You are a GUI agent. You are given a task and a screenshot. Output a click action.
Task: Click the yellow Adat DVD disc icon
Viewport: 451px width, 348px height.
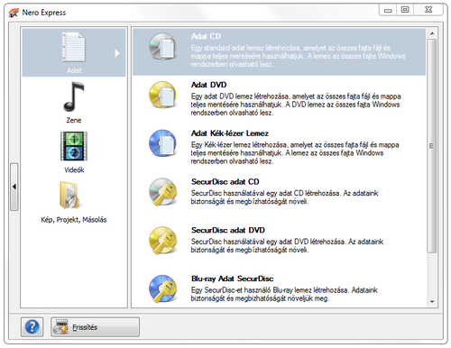(x=162, y=95)
